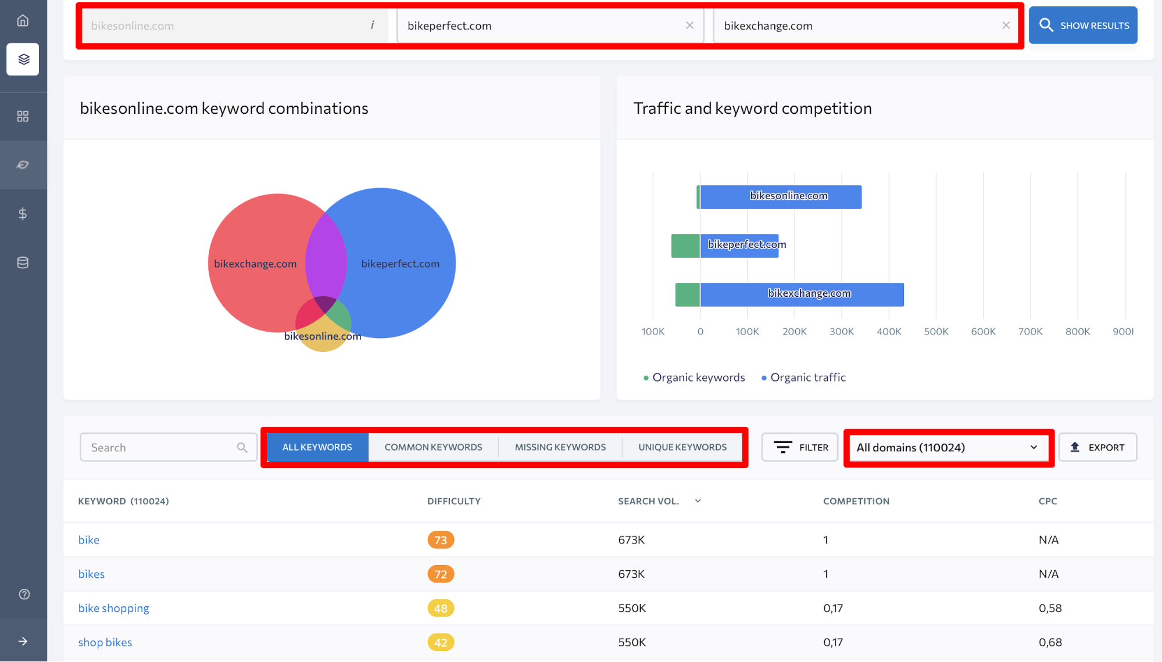The height and width of the screenshot is (662, 1162).
Task: Open the stacked layers sidebar icon
Action: coord(23,59)
